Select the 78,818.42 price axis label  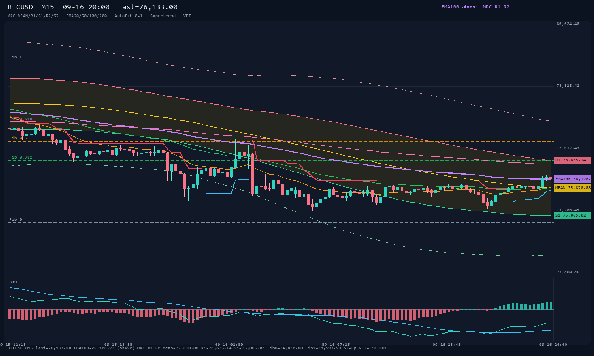pyautogui.click(x=568, y=86)
